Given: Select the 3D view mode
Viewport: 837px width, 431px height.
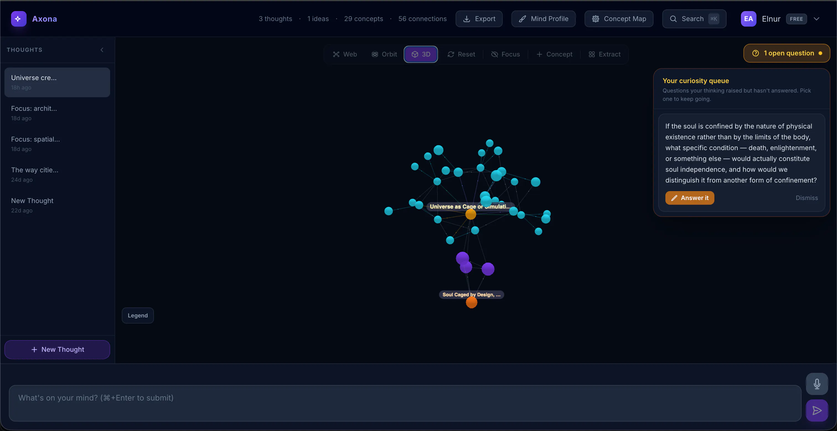Looking at the screenshot, I should tap(421, 54).
